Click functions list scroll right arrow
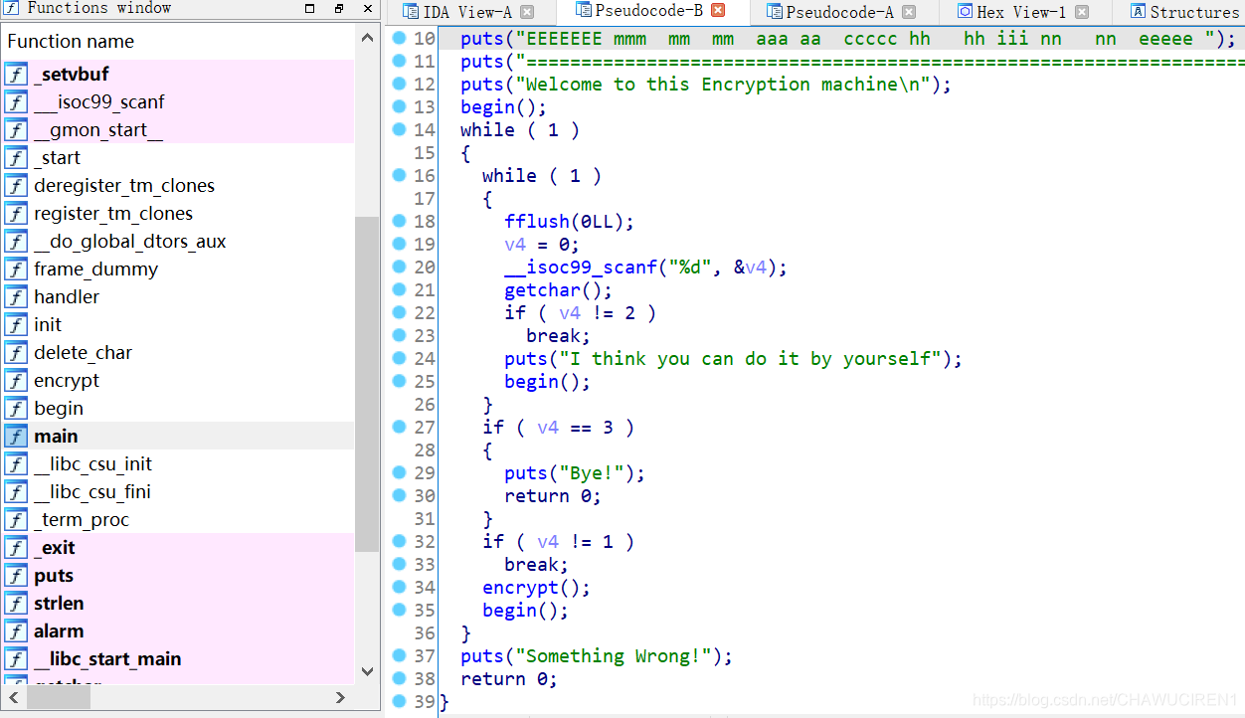 point(340,698)
